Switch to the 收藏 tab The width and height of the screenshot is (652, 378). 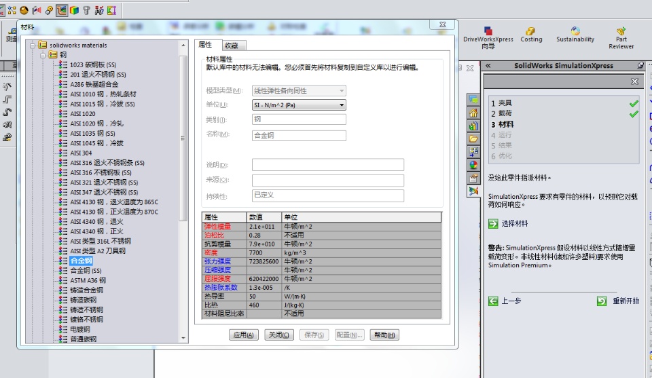[x=232, y=45]
